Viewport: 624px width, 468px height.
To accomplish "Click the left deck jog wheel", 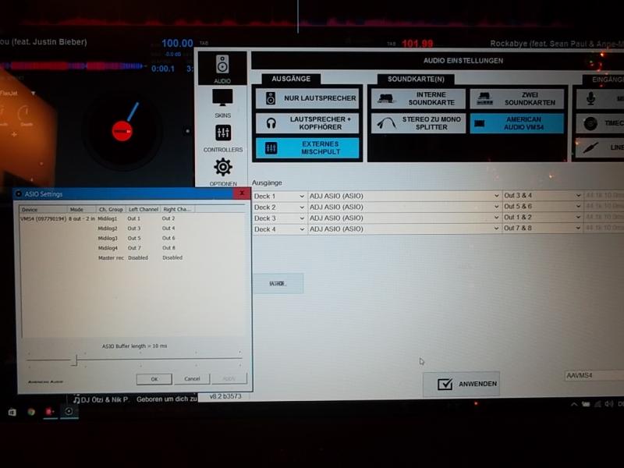I will coord(122,131).
